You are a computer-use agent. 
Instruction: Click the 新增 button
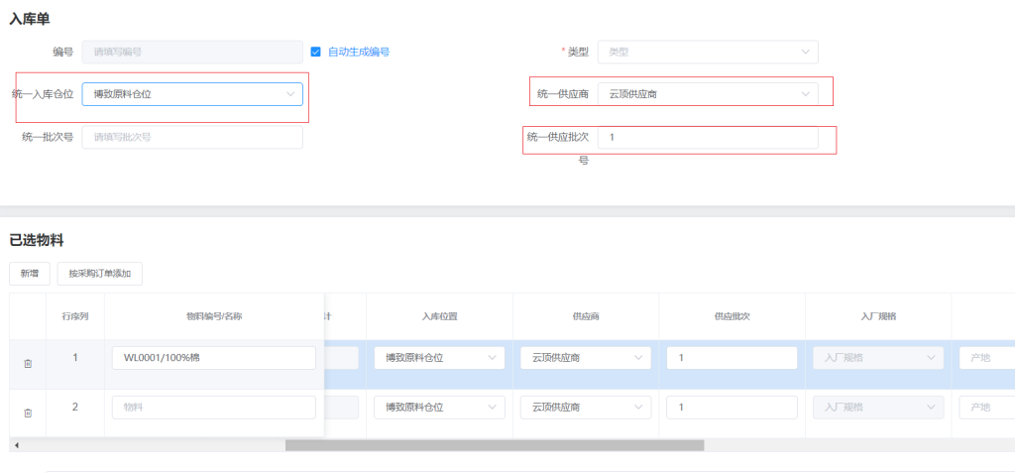30,273
